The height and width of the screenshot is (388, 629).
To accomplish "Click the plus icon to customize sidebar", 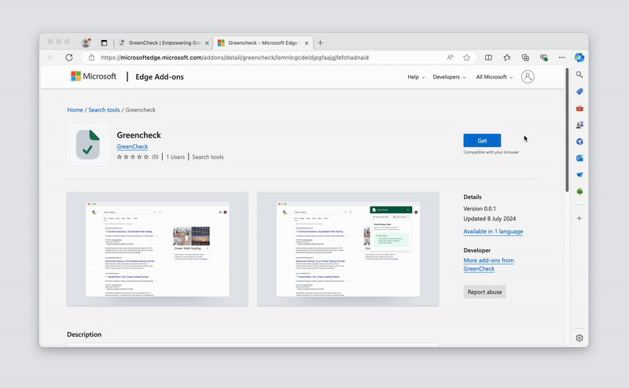I will pyautogui.click(x=579, y=218).
